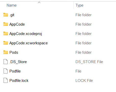The height and width of the screenshot is (92, 116).
Task: Click the sort arrow above Name
Action: tap(39, 3)
